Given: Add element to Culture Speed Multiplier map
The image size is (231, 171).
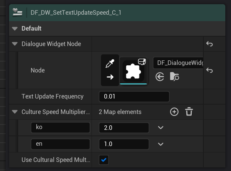Looking at the screenshot, I should pos(174,112).
